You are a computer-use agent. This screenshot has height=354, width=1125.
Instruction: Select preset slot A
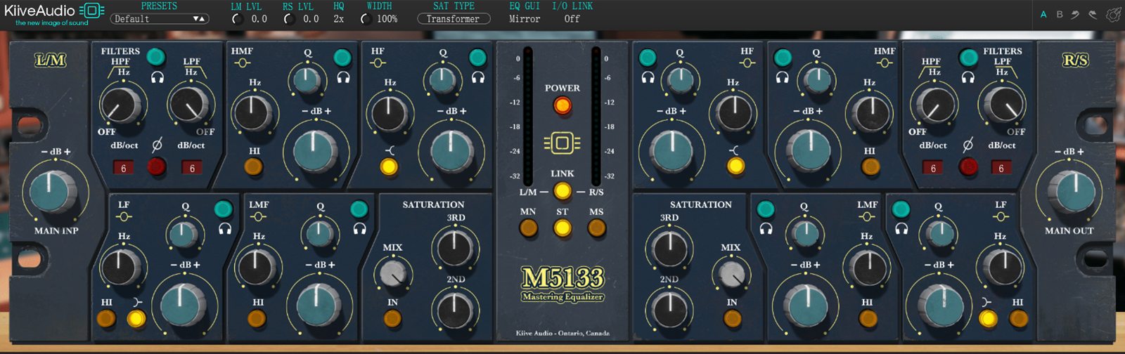[1043, 15]
